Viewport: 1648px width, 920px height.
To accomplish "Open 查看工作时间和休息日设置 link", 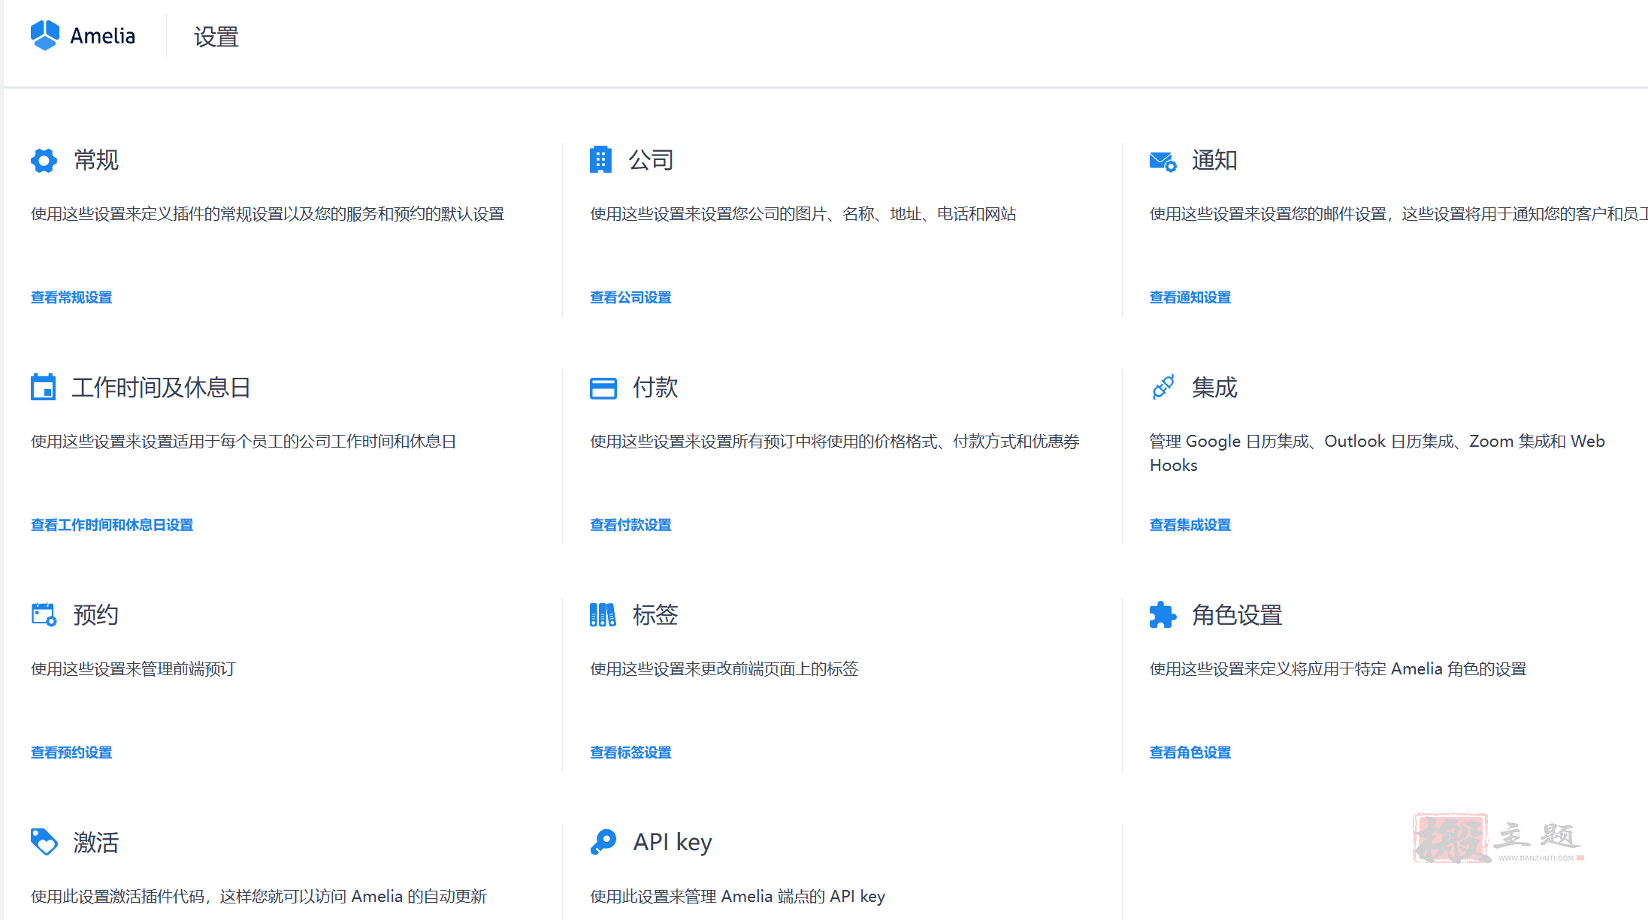I will pos(112,525).
